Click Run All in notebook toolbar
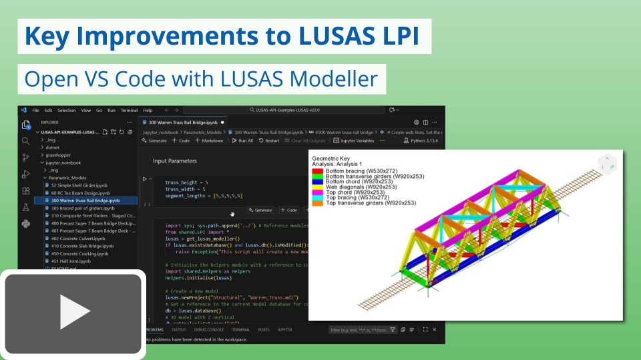This screenshot has height=360, width=641. tap(242, 141)
